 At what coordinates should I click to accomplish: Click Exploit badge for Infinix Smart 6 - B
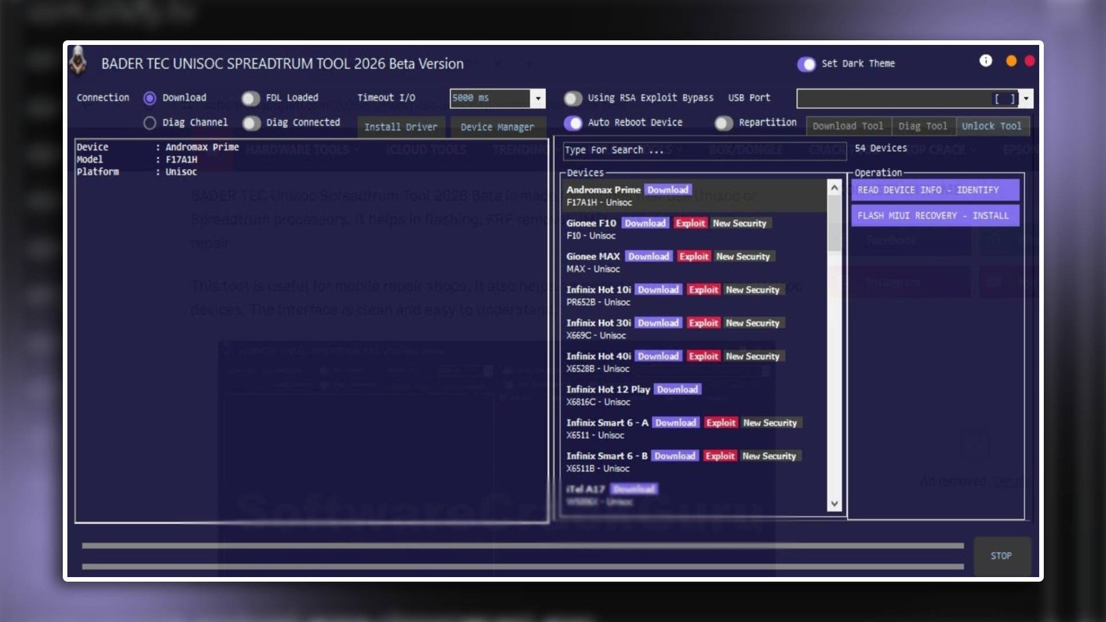point(720,456)
